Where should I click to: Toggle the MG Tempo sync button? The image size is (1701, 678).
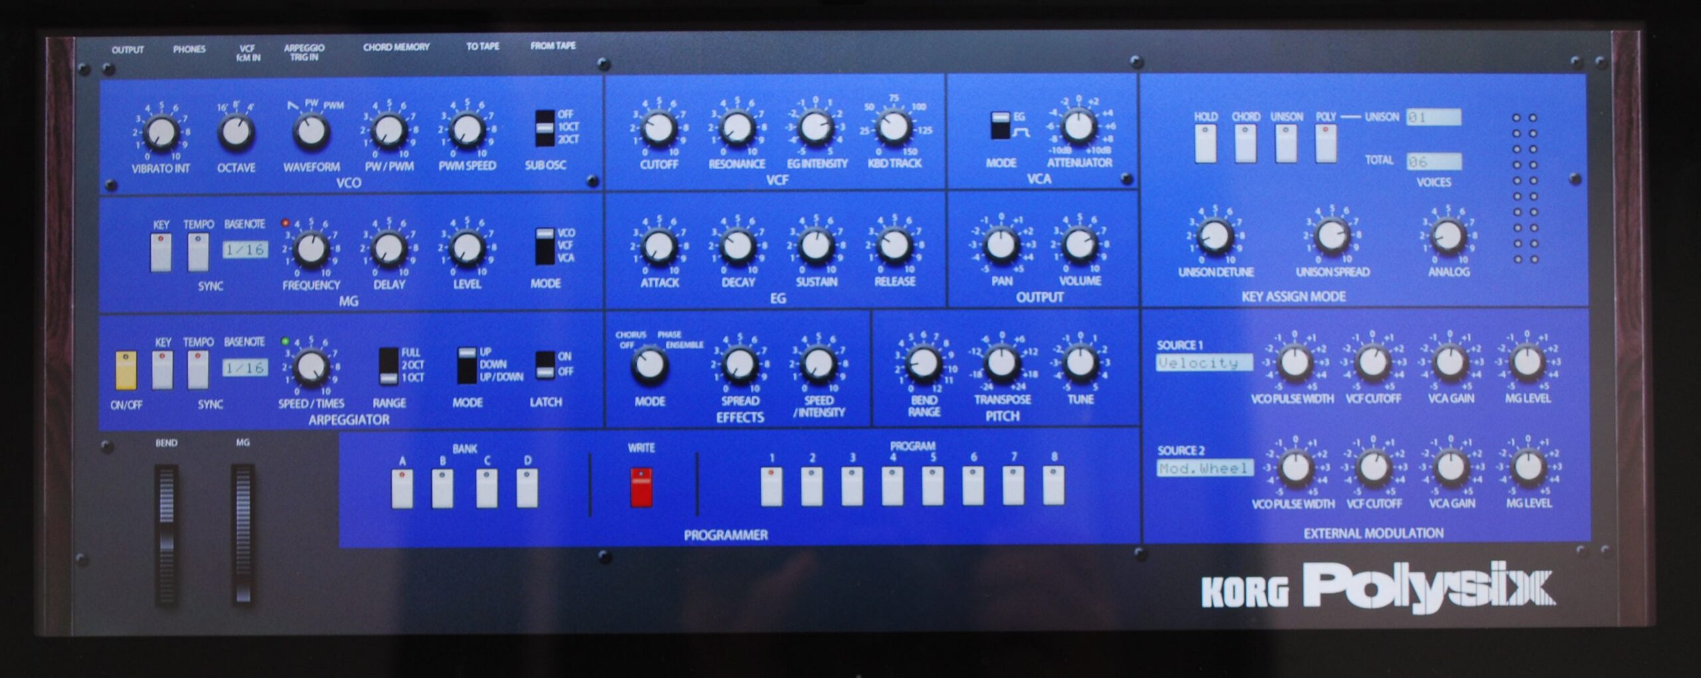coord(198,252)
